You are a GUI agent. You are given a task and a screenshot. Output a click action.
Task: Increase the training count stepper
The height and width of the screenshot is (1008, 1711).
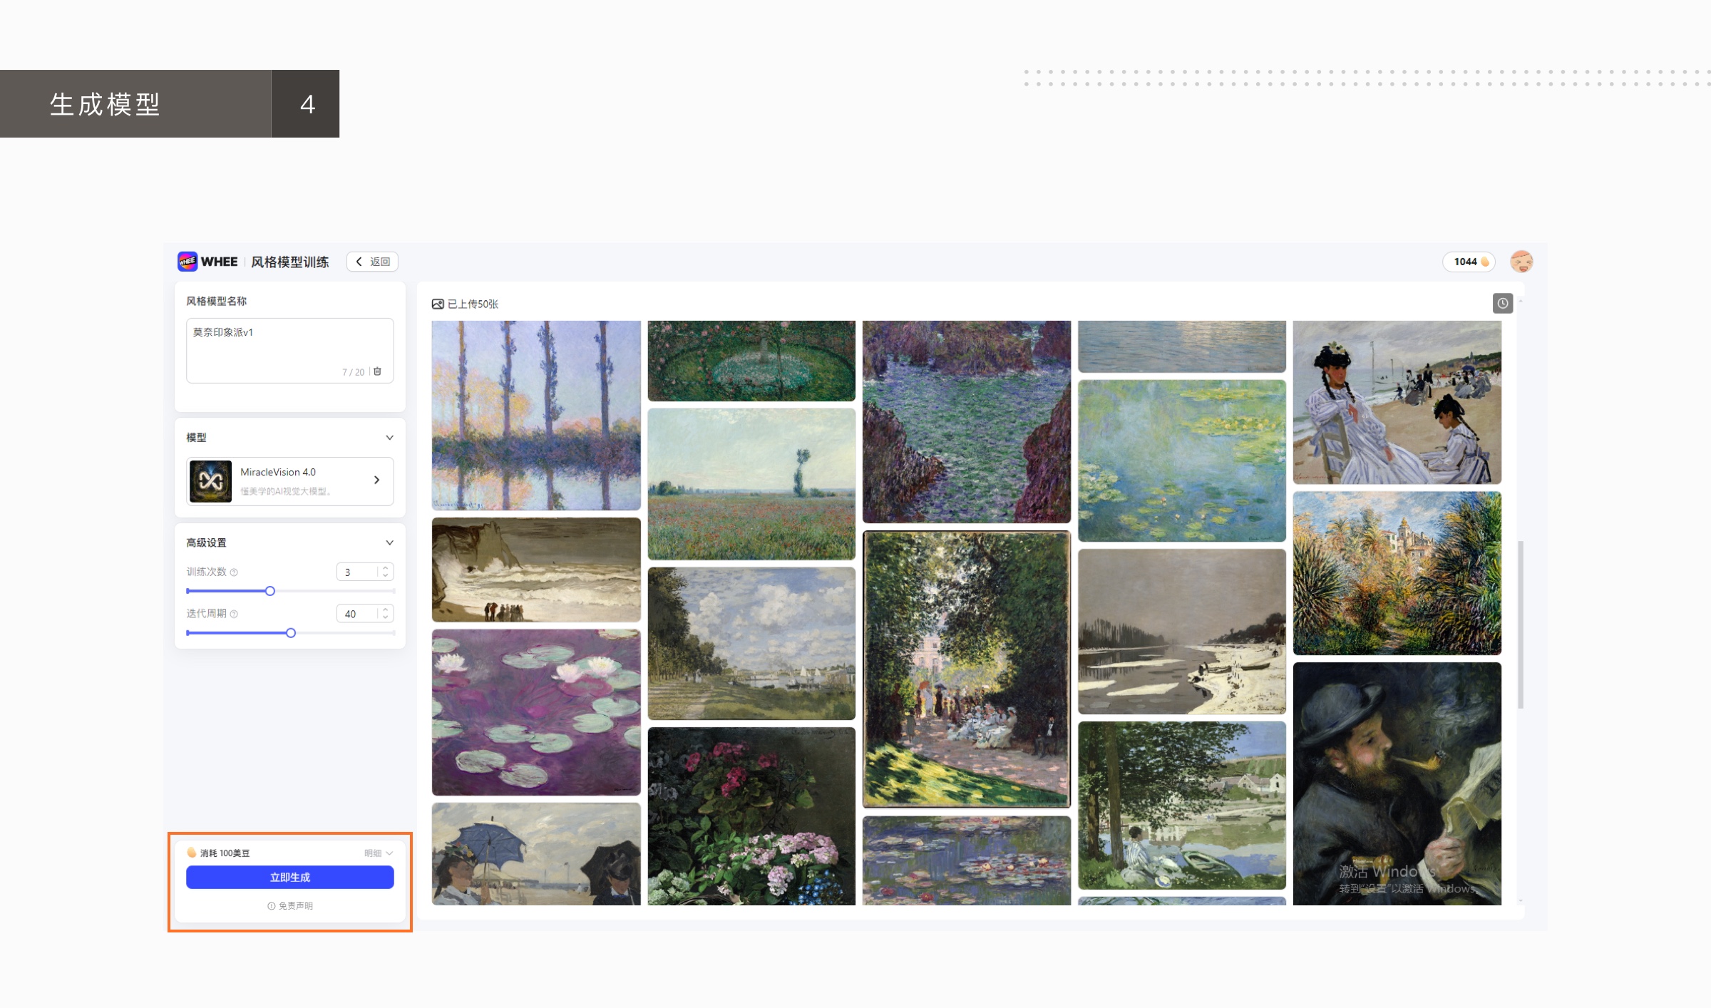[386, 568]
